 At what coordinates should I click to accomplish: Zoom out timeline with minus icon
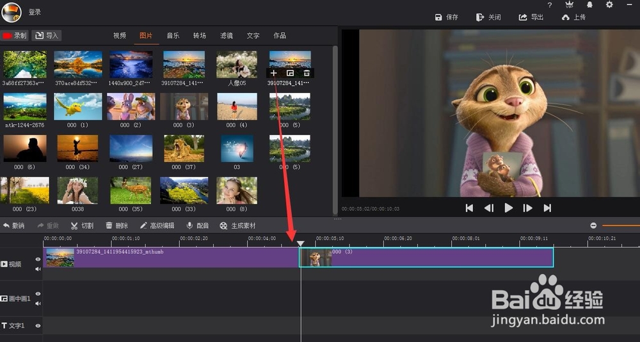point(593,225)
